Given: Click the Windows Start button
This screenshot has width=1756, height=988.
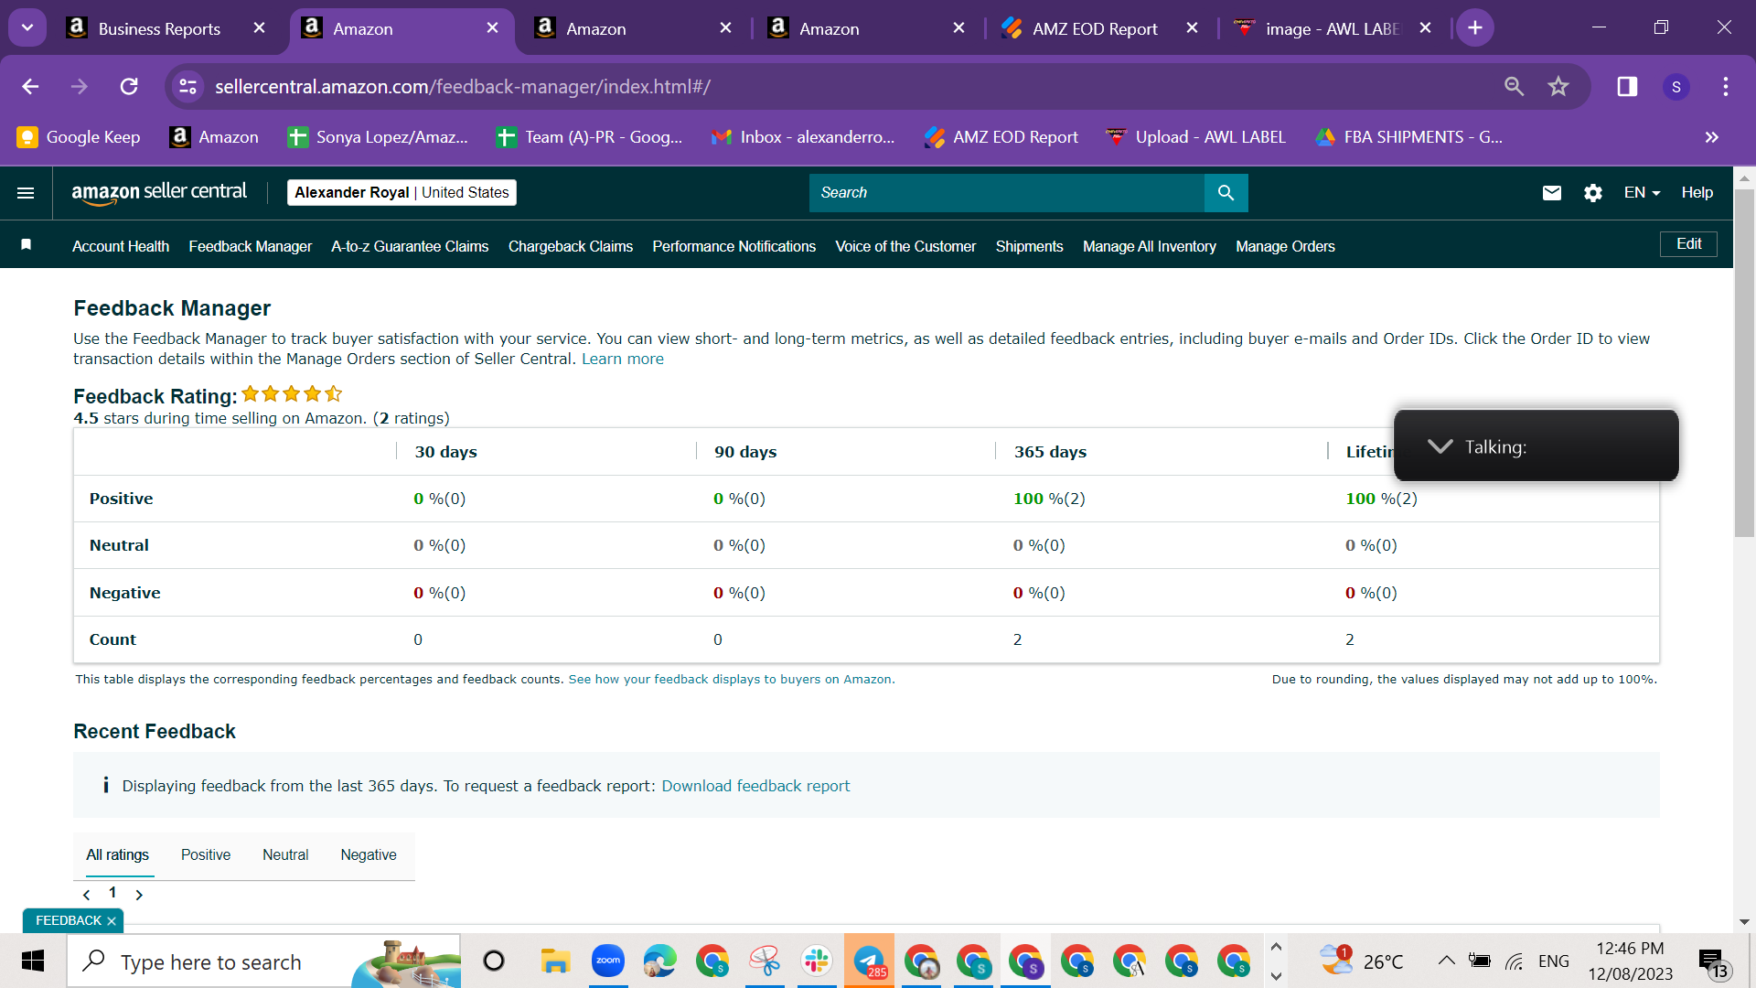Looking at the screenshot, I should pyautogui.click(x=33, y=961).
